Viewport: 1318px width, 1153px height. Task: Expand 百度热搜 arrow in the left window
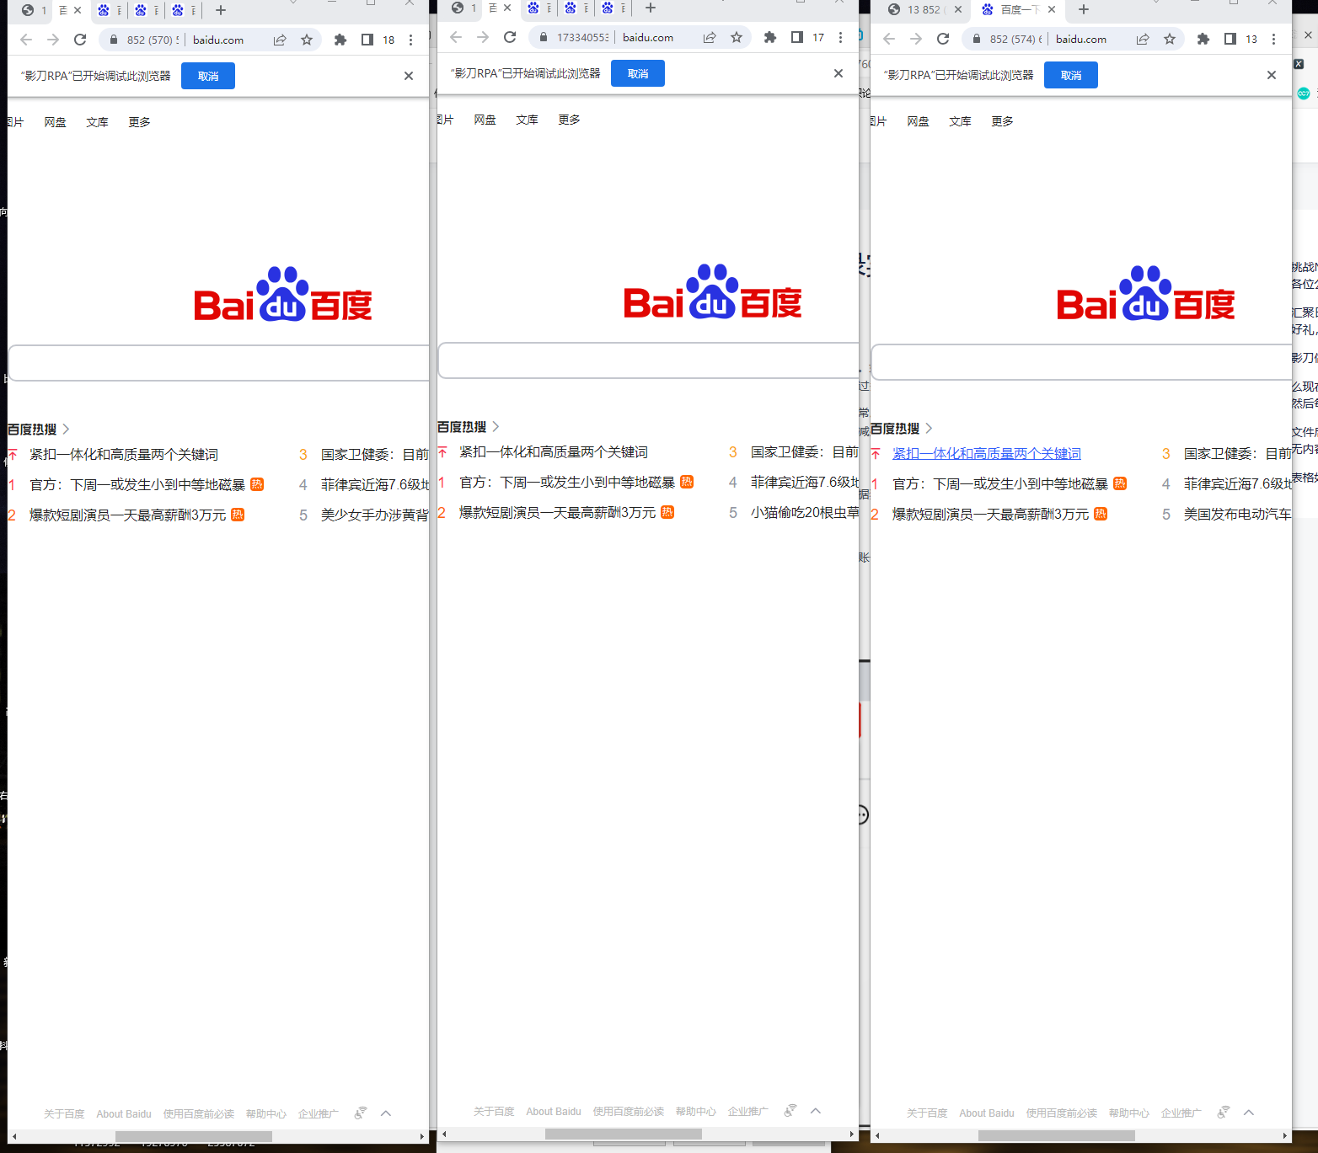click(66, 430)
